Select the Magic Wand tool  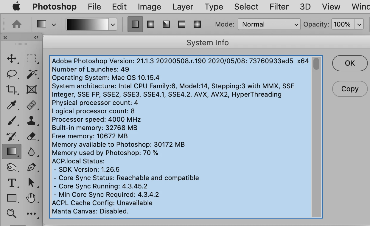tap(31, 74)
